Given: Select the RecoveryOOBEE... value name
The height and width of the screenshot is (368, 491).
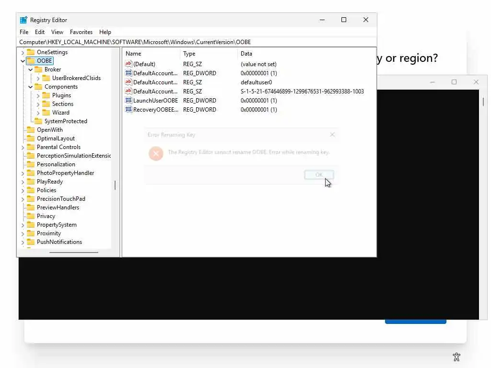Looking at the screenshot, I should [156, 110].
